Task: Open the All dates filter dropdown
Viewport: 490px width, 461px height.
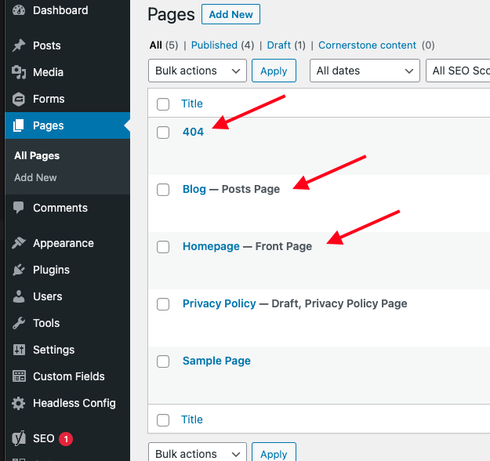Action: [x=365, y=71]
